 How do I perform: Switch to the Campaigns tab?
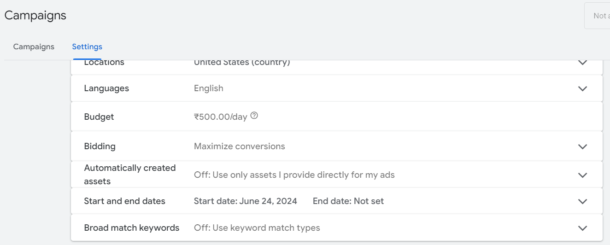tap(34, 47)
